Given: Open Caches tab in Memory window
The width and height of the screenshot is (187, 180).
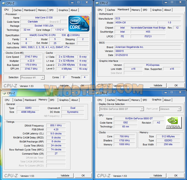Looking at the screenshot, I should [18, 100].
